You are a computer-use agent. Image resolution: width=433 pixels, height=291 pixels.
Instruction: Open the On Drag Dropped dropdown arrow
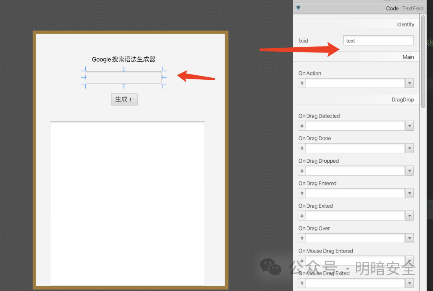click(409, 171)
